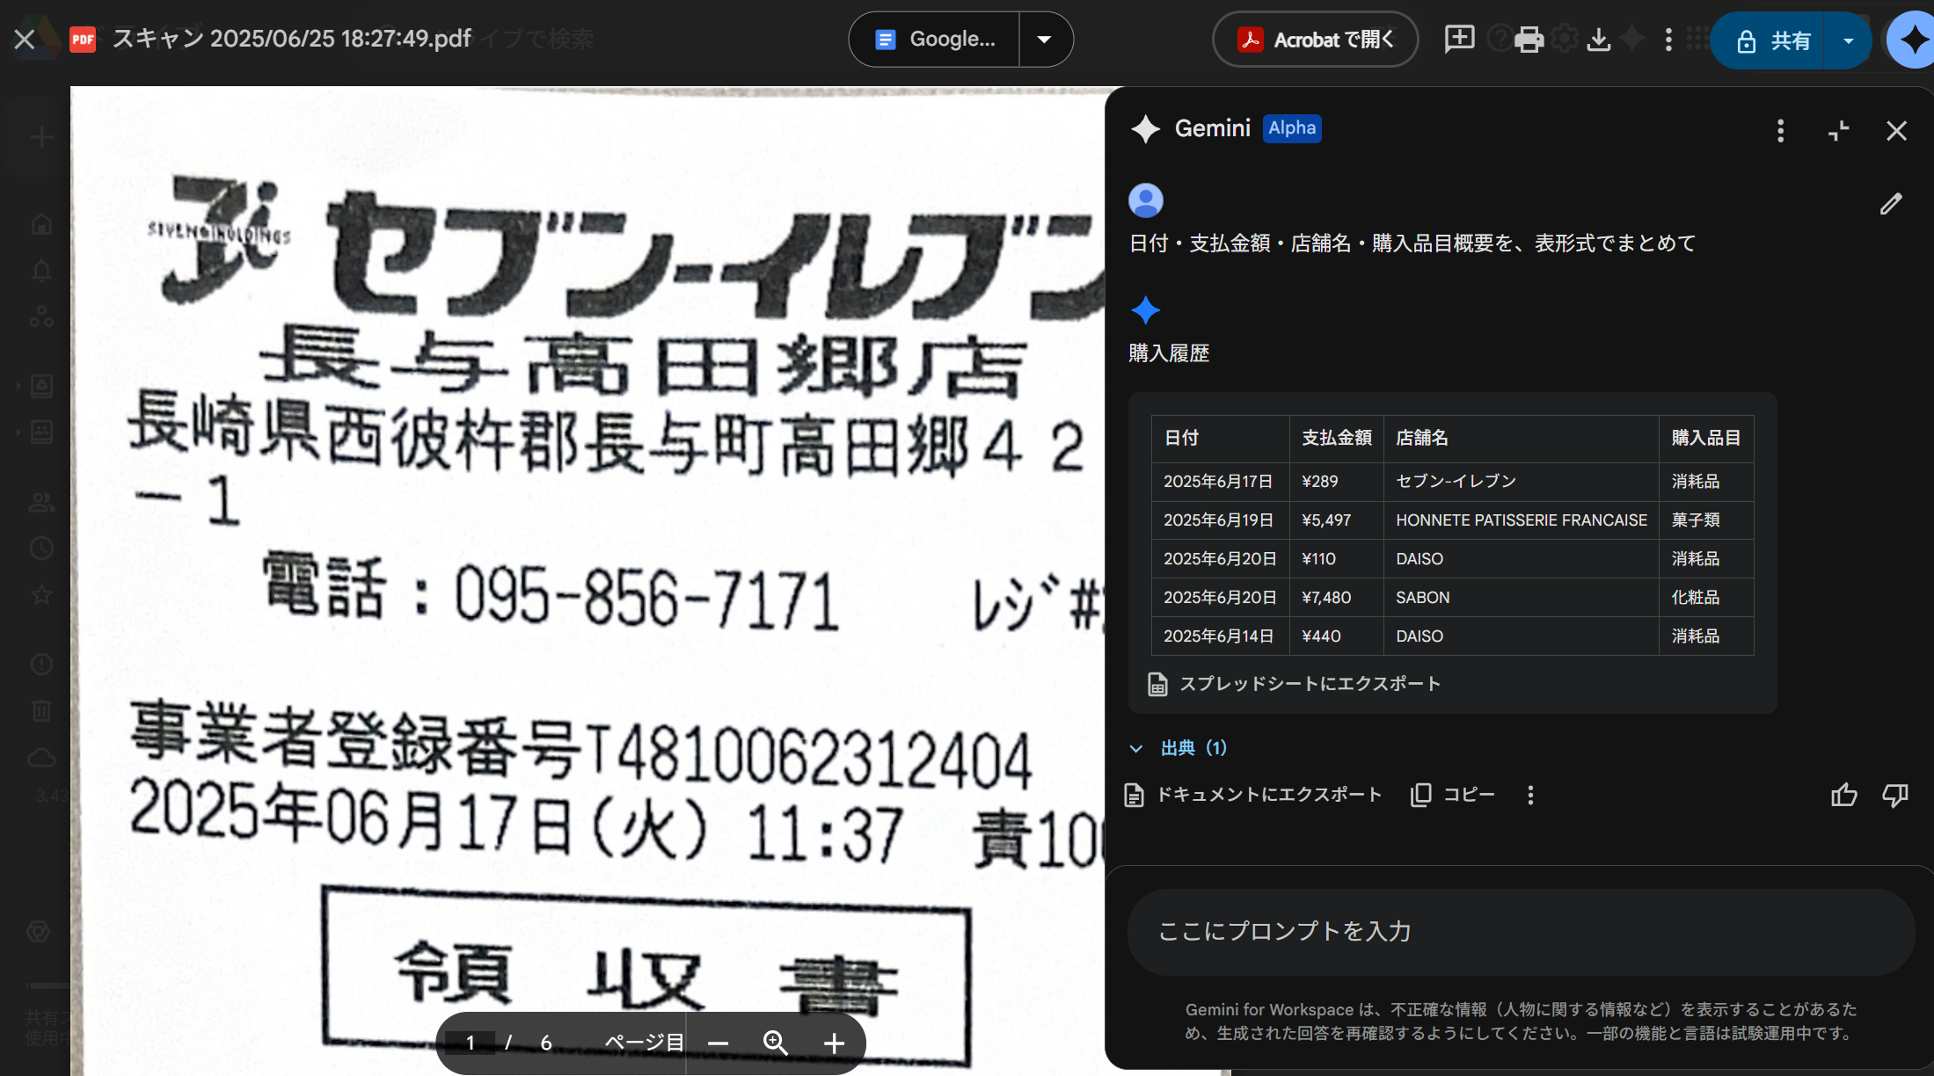Image resolution: width=1934 pixels, height=1076 pixels.
Task: Click the Alpha badge next to Gemini
Action: click(x=1292, y=128)
